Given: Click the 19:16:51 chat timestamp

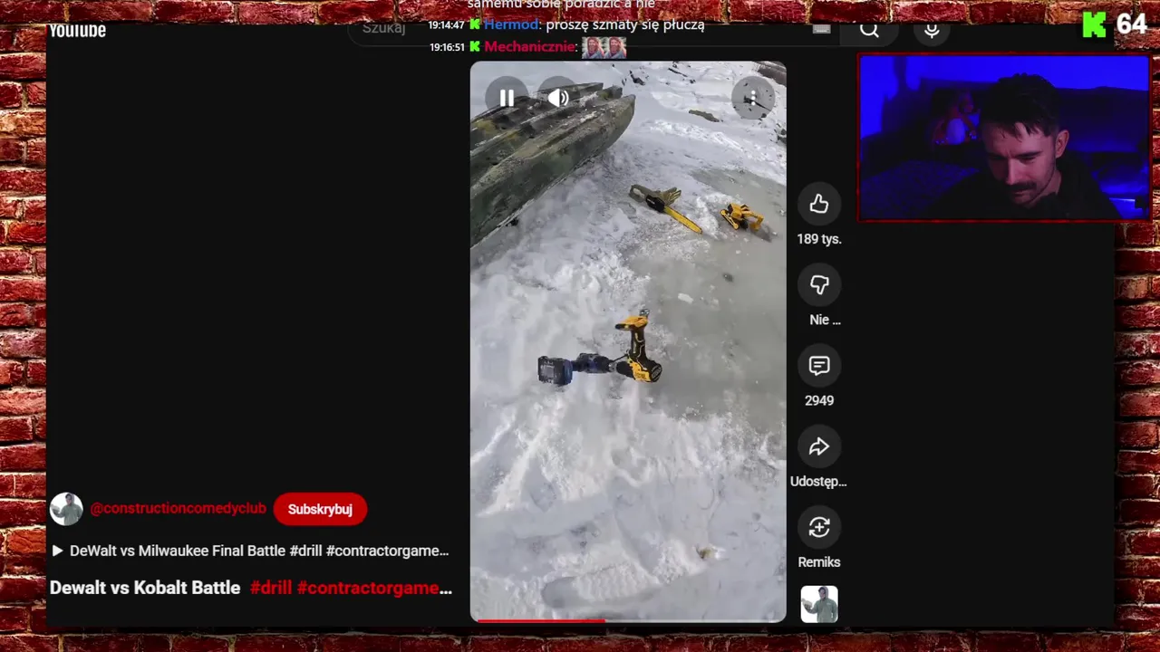Looking at the screenshot, I should [447, 47].
